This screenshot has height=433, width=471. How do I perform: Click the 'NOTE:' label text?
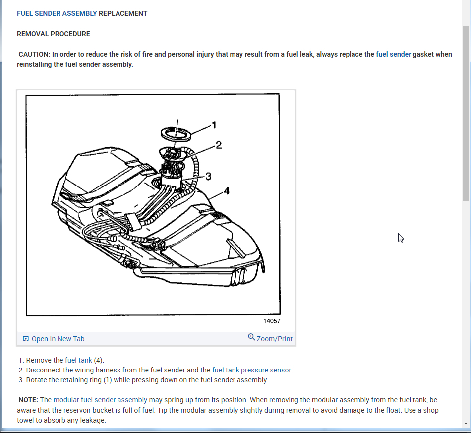click(28, 400)
